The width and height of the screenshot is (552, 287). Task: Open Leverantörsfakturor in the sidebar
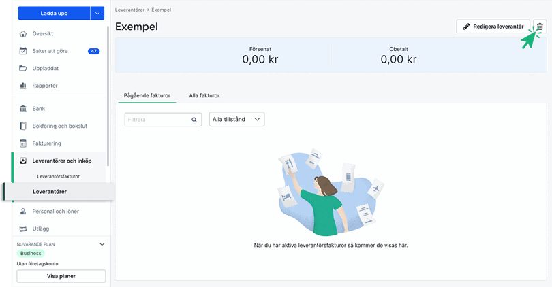pos(59,176)
